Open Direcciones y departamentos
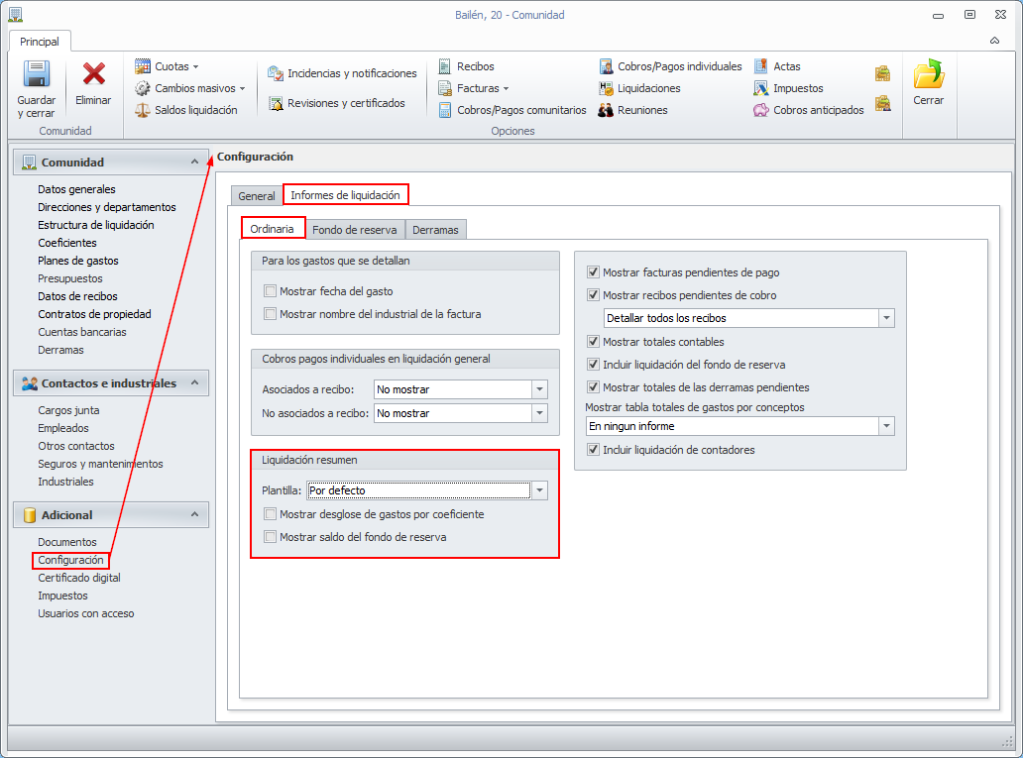Image resolution: width=1023 pixels, height=758 pixels. click(x=107, y=207)
